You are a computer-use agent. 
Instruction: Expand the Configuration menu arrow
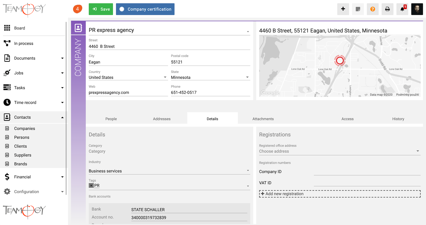[62, 192]
